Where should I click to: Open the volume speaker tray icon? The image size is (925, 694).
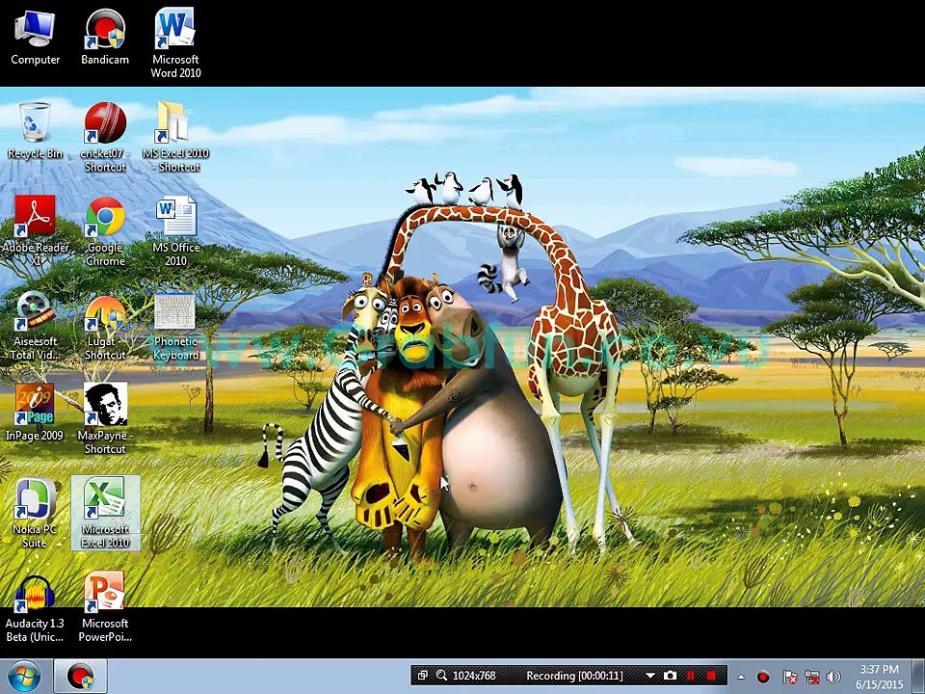833,677
